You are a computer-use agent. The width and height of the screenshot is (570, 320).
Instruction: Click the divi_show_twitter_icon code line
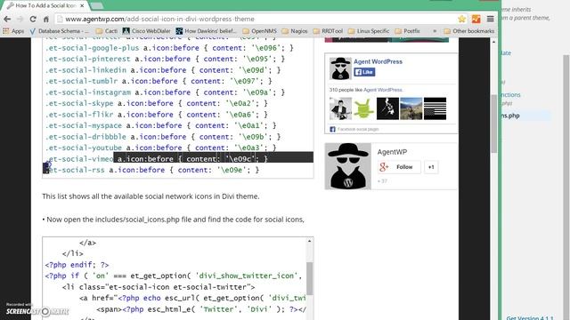point(174,276)
